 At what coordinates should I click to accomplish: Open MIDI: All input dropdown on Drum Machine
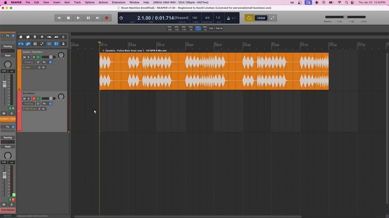[x=30, y=109]
